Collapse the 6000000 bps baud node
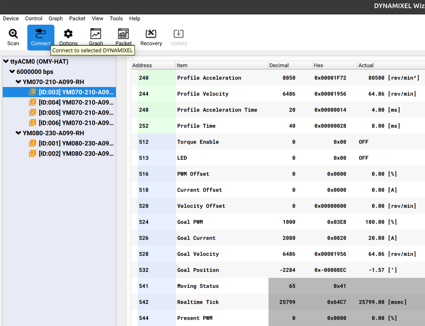Viewport: 425px width, 326px height. (12, 72)
